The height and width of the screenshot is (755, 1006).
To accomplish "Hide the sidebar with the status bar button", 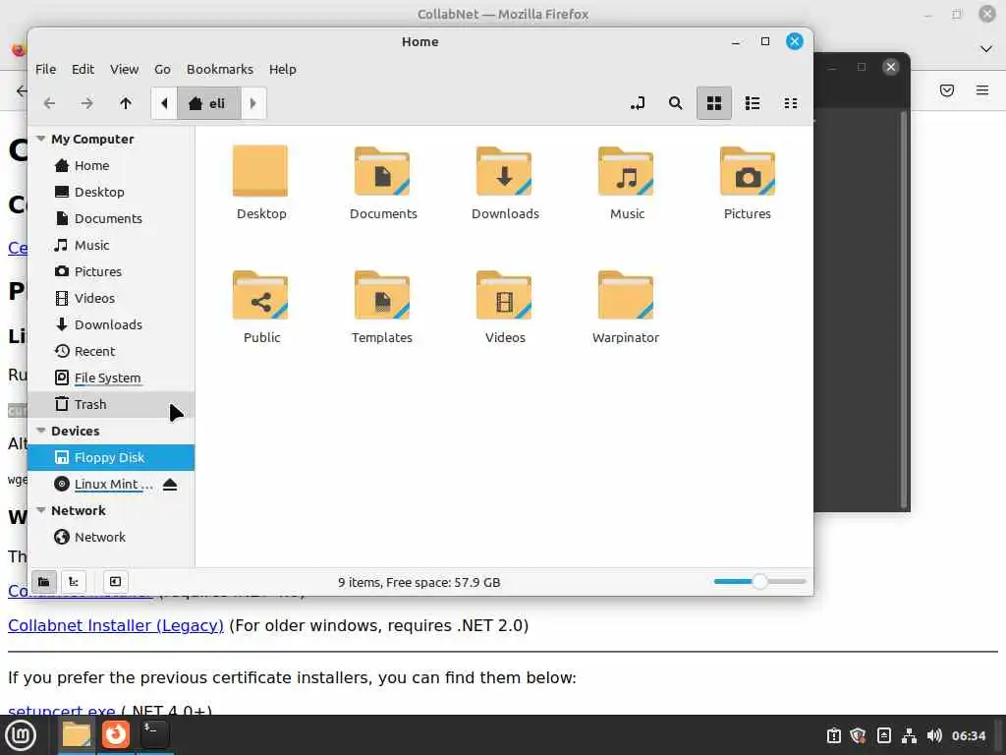I will pos(116,582).
